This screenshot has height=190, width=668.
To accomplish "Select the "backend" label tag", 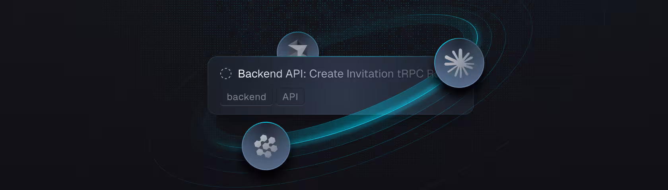I will pyautogui.click(x=247, y=97).
